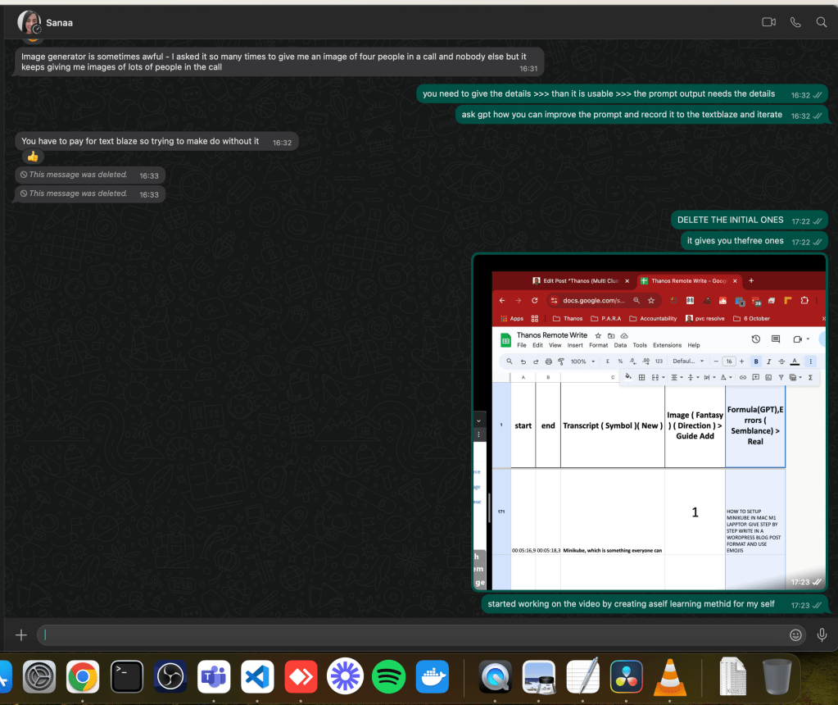The height and width of the screenshot is (705, 838).
Task: Open the shared Thanos Remote Write screenshot
Action: [x=650, y=422]
